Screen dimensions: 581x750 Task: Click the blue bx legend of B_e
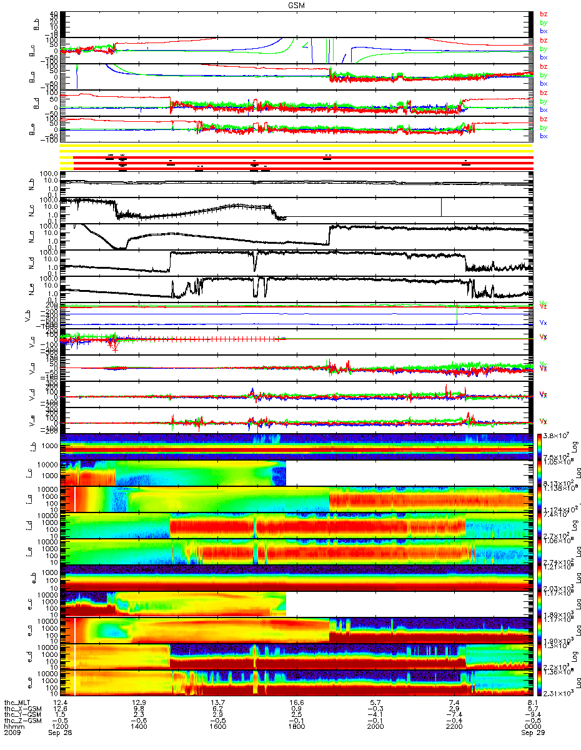click(544, 136)
